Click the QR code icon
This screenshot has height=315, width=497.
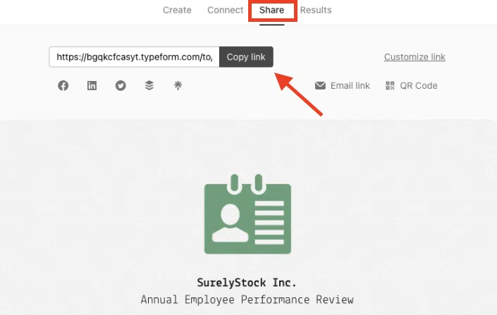click(390, 86)
